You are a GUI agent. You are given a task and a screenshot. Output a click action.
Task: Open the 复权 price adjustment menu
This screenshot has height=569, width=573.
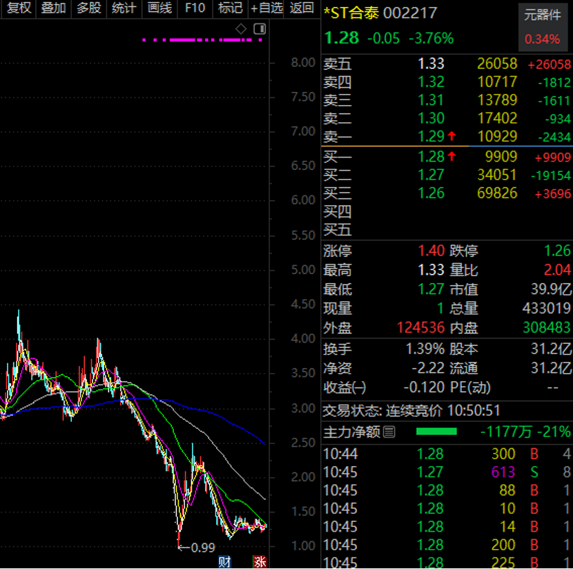19,8
